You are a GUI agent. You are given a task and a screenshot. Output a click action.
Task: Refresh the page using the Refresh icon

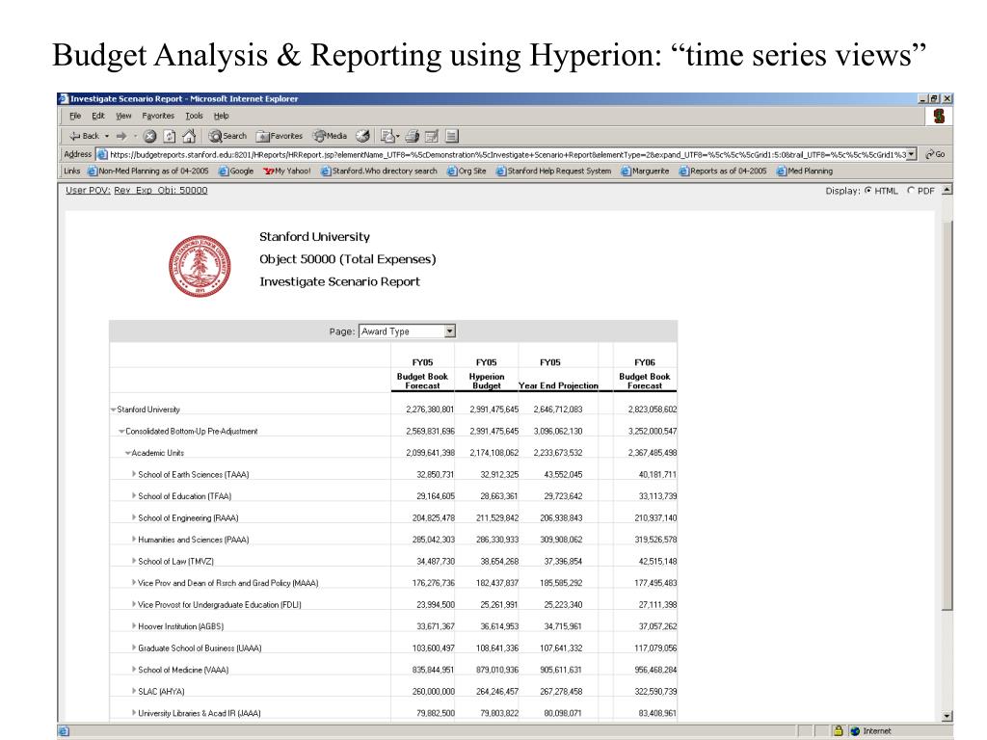(x=170, y=136)
